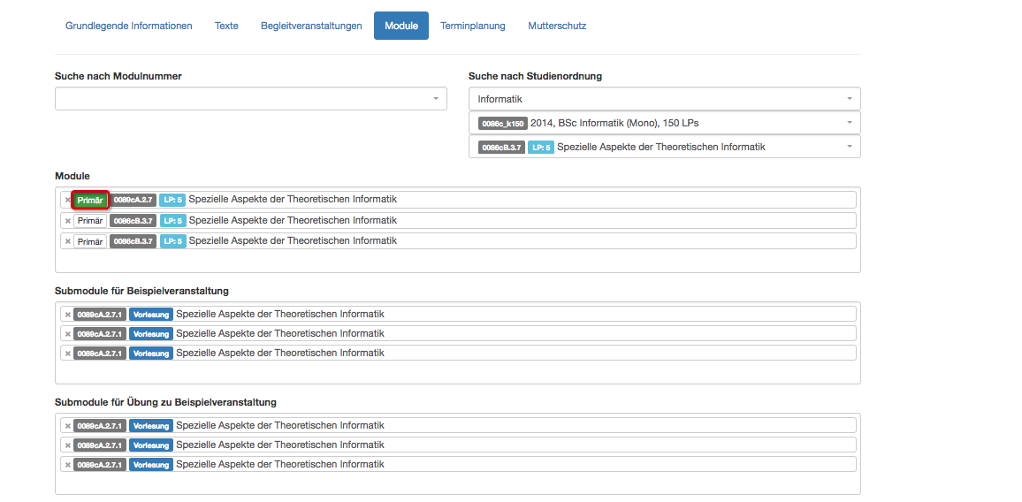Remove the last module row under Module

[68, 242]
